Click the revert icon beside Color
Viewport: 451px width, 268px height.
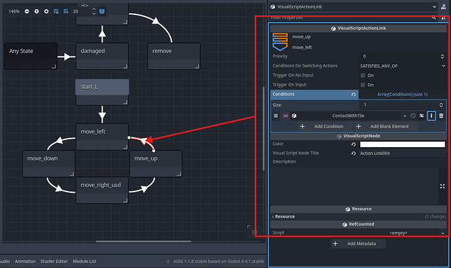click(354, 144)
